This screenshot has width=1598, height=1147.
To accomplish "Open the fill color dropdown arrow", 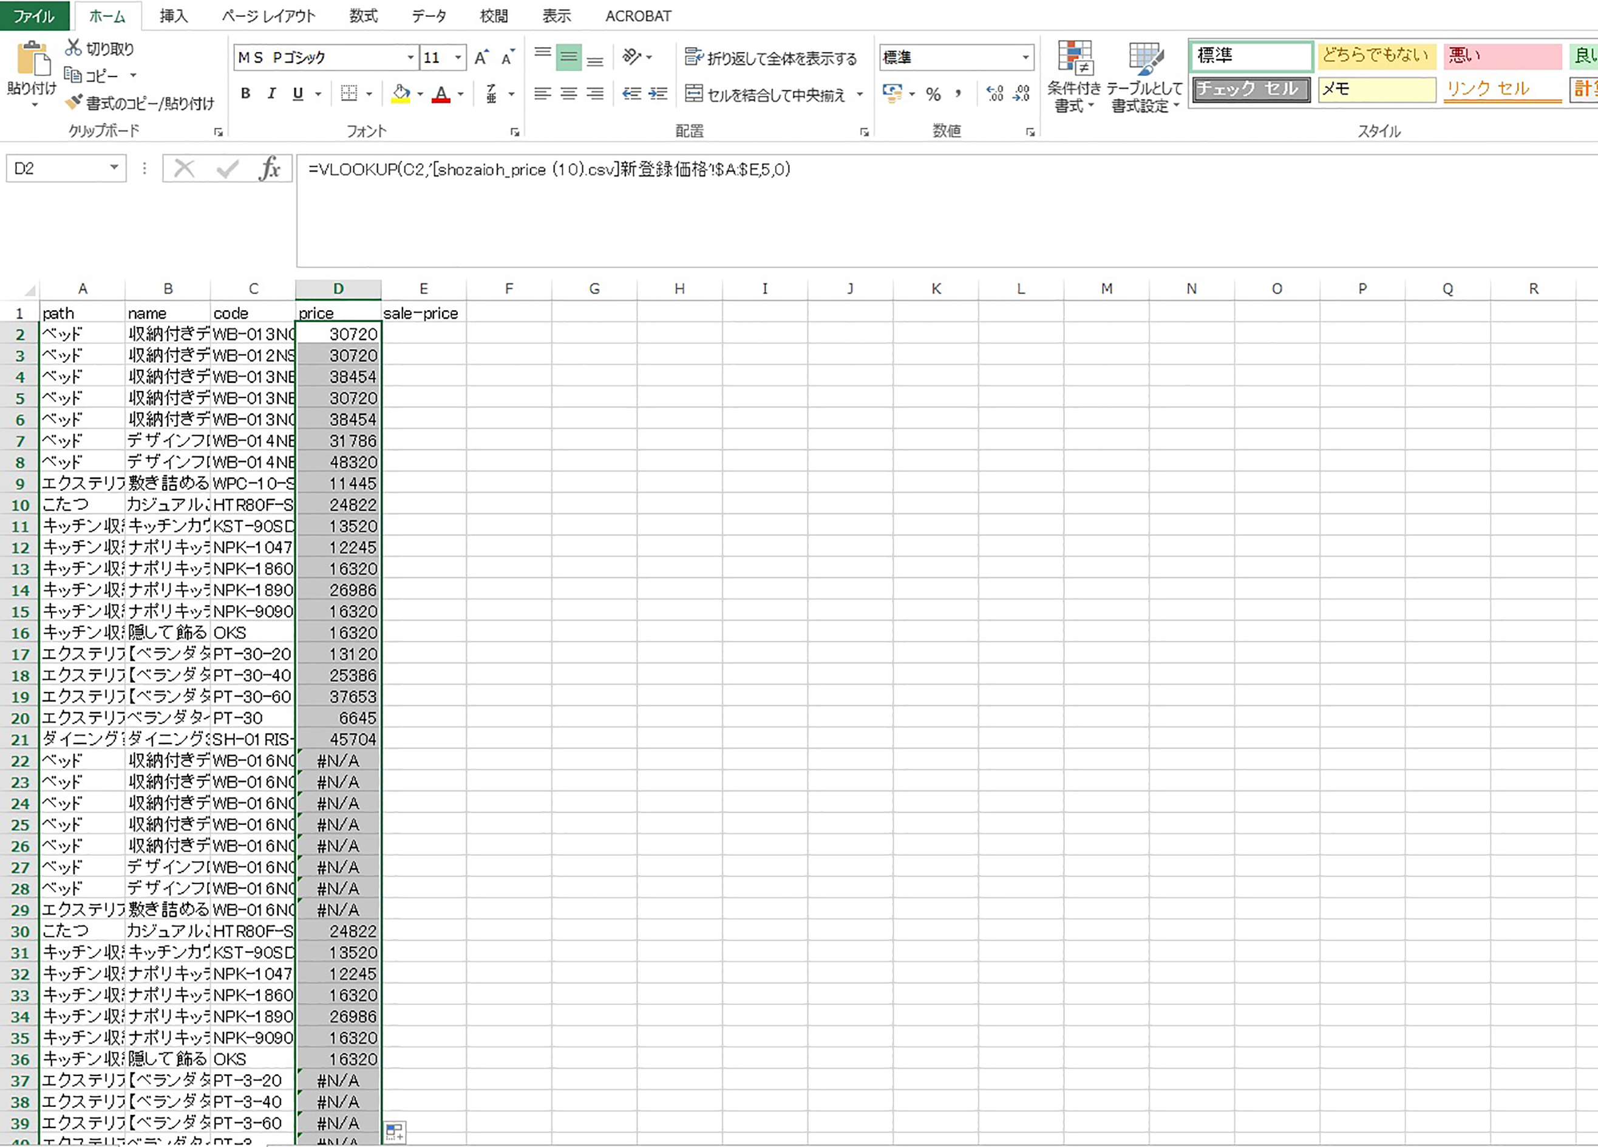I will pyautogui.click(x=420, y=93).
